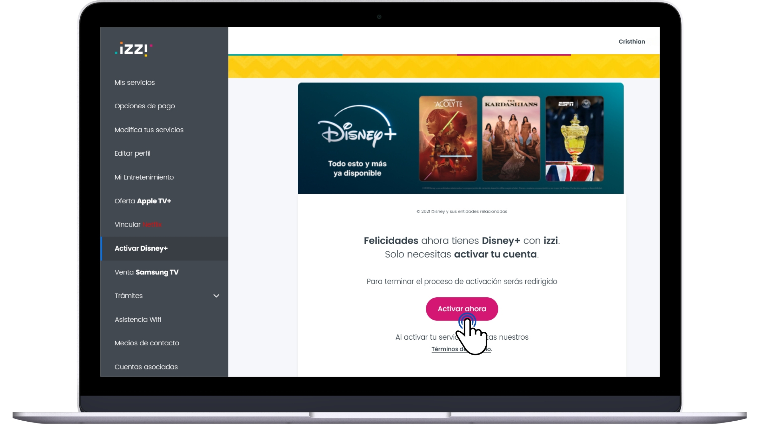
Task: Select Vincular Netflix in the sidebar
Action: point(138,225)
